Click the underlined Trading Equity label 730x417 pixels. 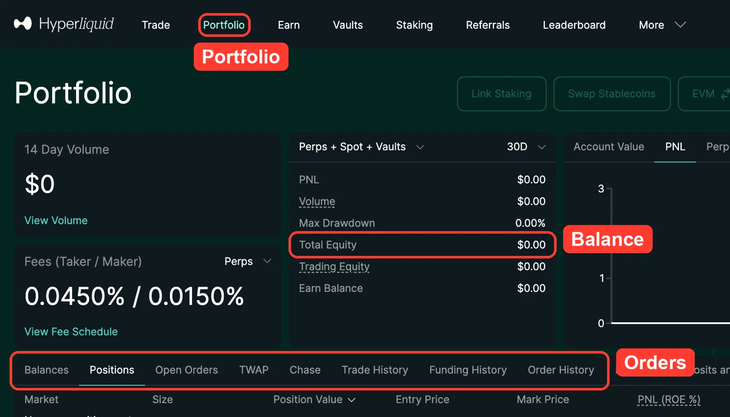334,267
